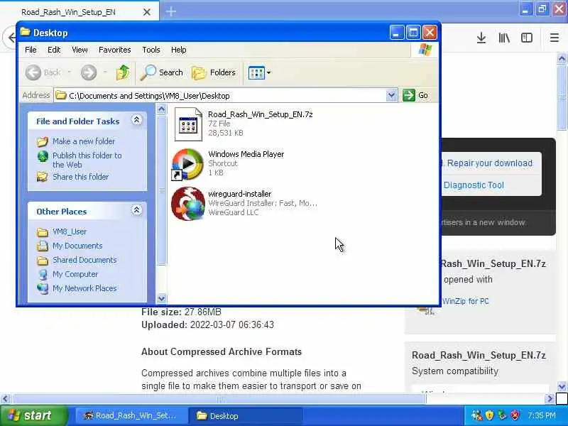Select the wireguard-installer icon
The image size is (568, 426).
tap(188, 204)
